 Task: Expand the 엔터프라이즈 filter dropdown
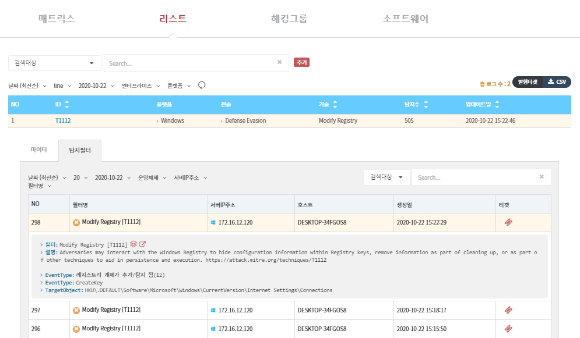140,86
